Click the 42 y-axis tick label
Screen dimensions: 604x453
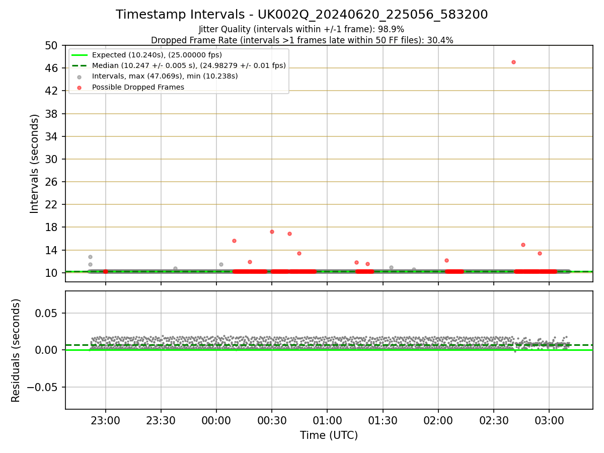click(52, 91)
